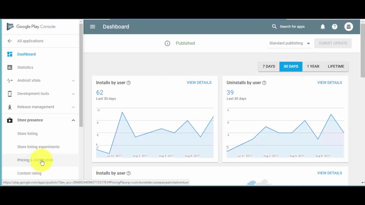View details for Uninstalls by user
The image size is (365, 205).
[x=330, y=83]
